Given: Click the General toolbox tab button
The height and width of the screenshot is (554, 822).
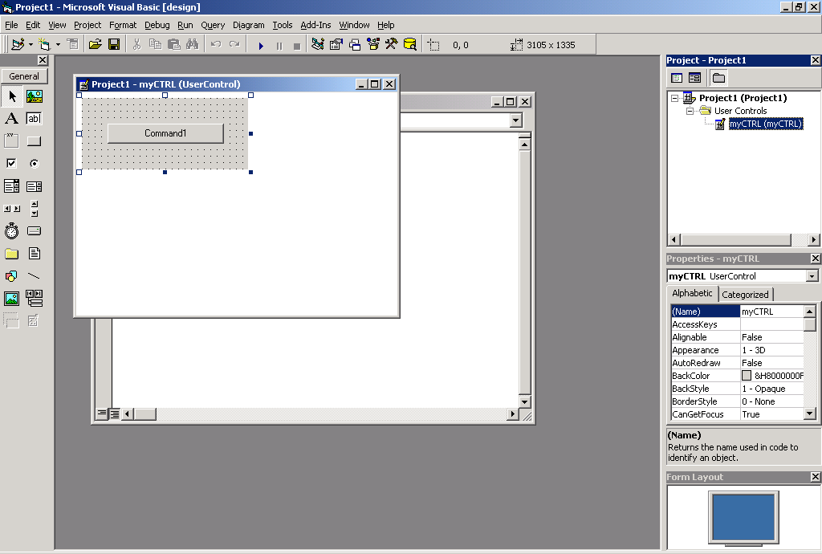Looking at the screenshot, I should tap(24, 76).
